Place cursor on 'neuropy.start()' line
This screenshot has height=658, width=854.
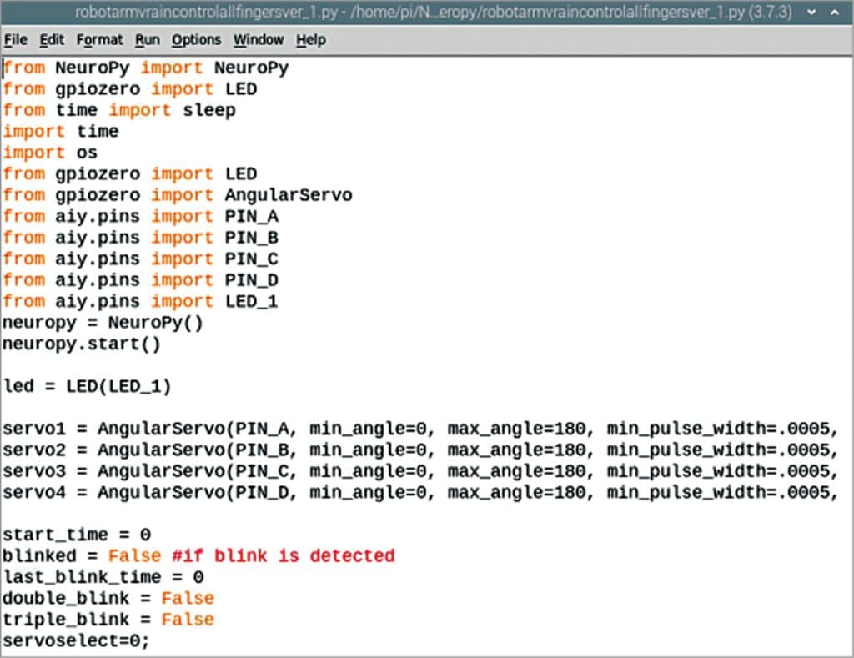click(81, 344)
